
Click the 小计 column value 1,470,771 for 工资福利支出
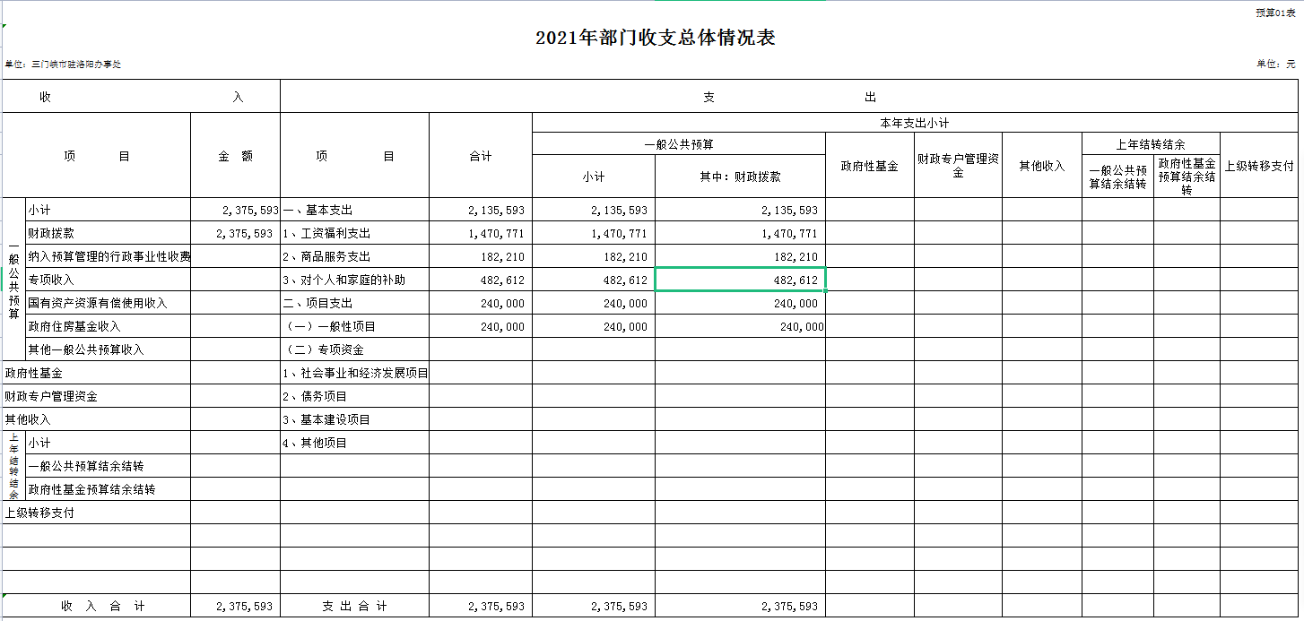pyautogui.click(x=619, y=233)
